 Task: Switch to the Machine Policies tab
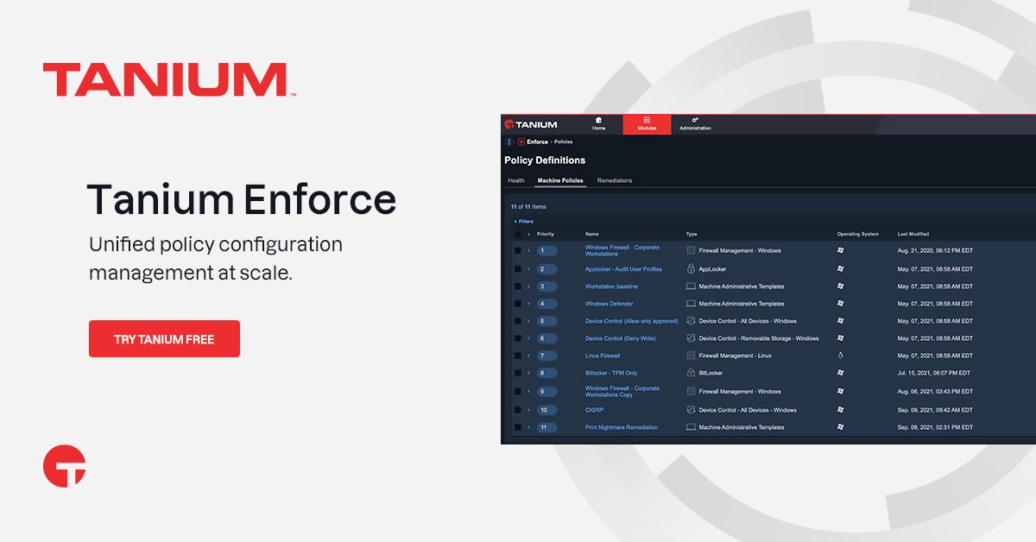559,180
